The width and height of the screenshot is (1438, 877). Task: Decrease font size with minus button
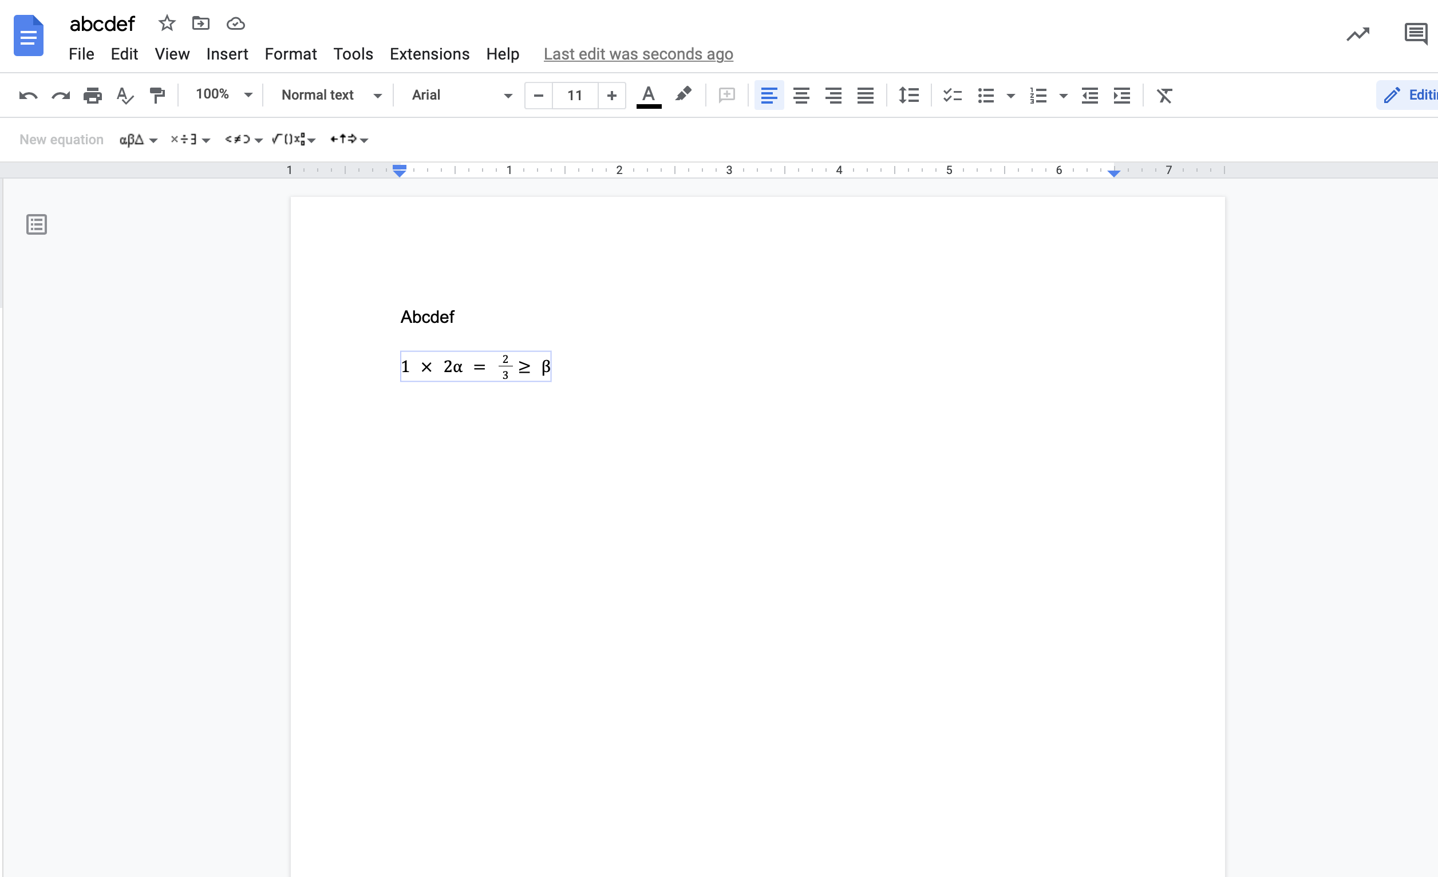pyautogui.click(x=539, y=95)
